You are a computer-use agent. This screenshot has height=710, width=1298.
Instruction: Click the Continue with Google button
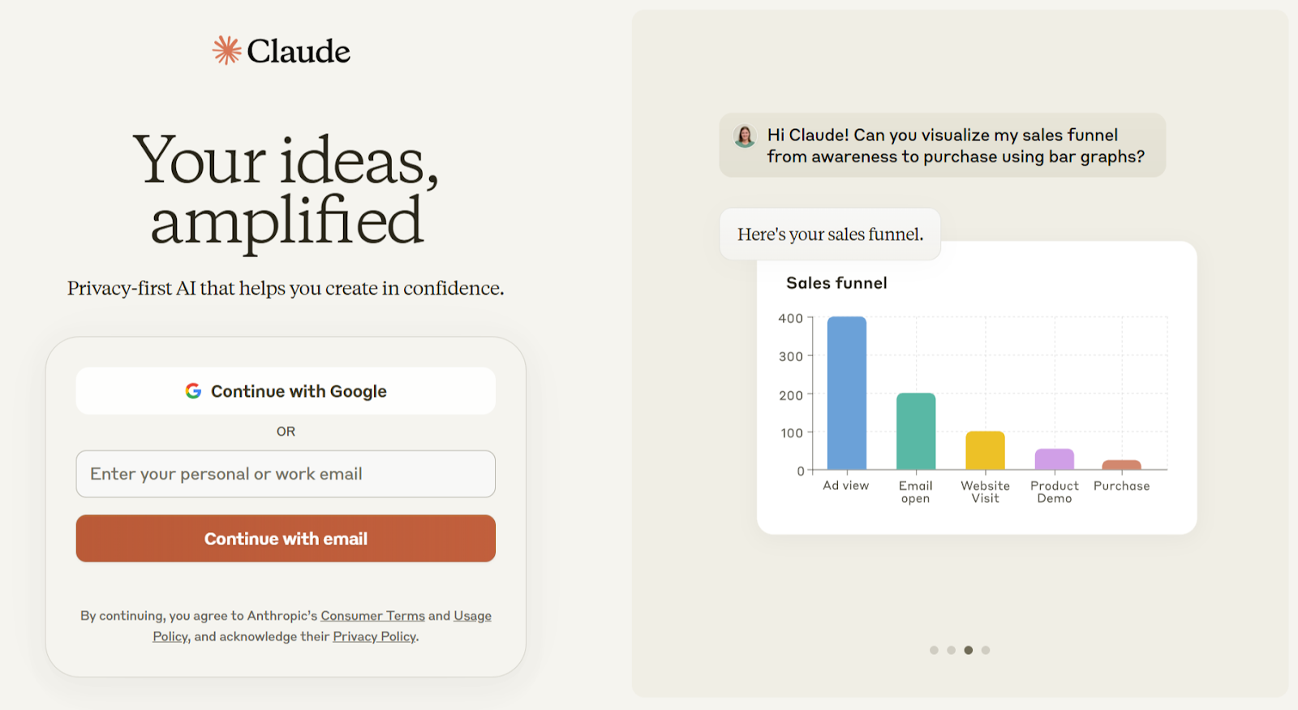286,391
